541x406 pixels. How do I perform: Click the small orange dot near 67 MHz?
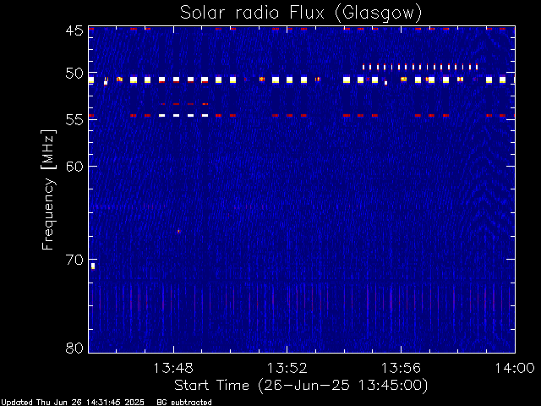coord(178,231)
